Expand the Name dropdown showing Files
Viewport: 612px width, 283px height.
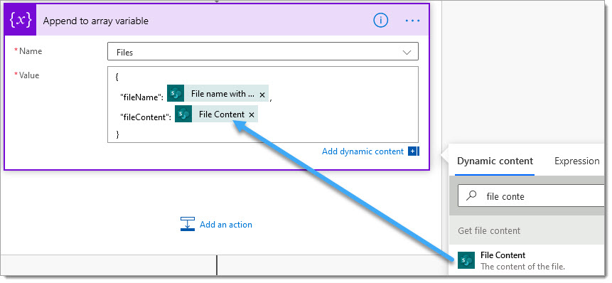tap(263, 52)
